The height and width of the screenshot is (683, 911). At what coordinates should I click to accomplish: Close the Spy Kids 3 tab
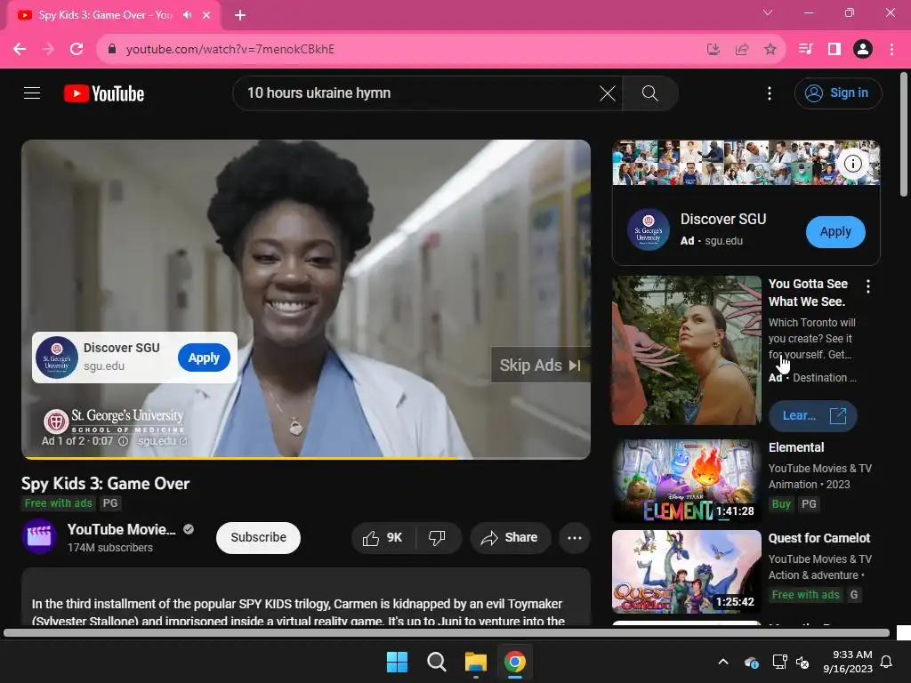click(x=206, y=15)
